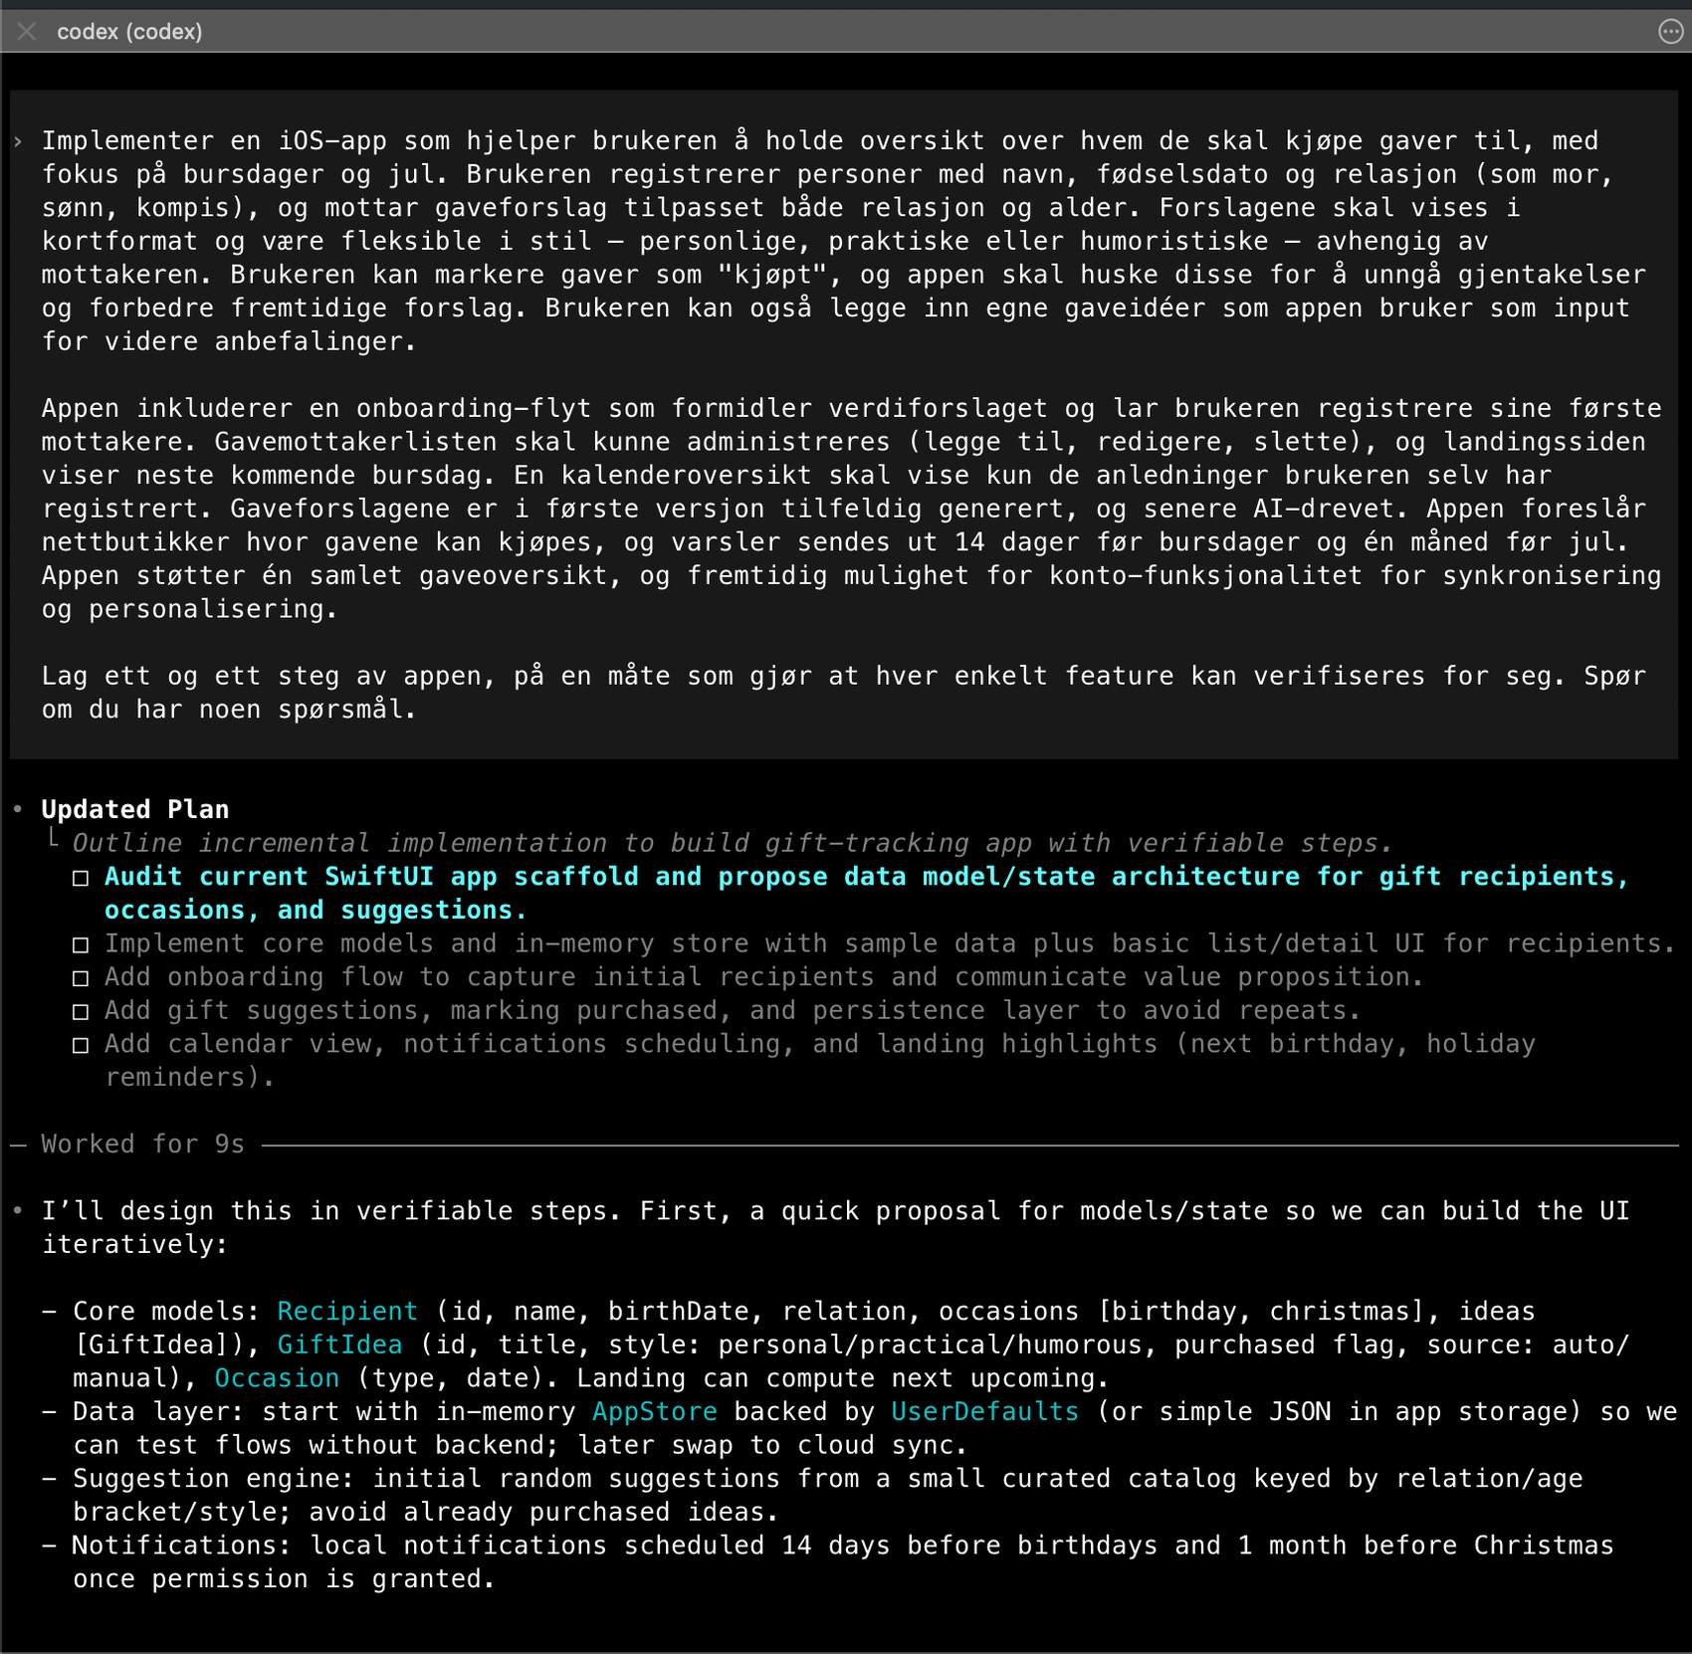Close the codex terminal tab

click(27, 32)
